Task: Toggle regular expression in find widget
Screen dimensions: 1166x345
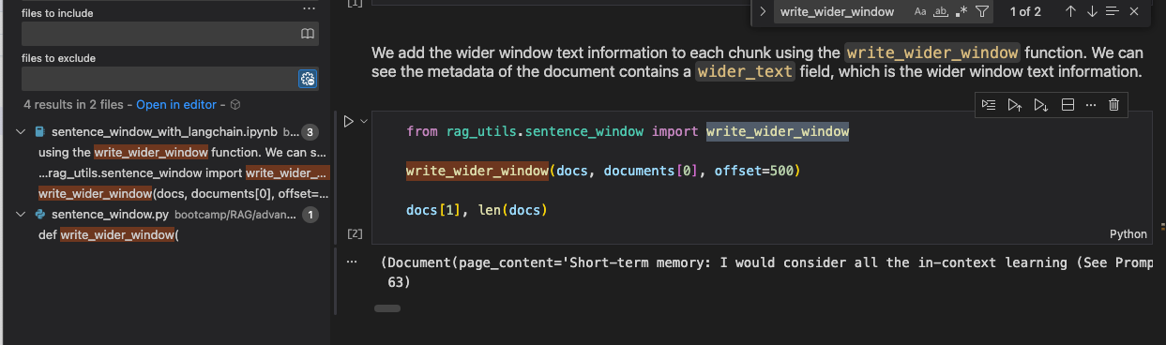Action: [962, 11]
